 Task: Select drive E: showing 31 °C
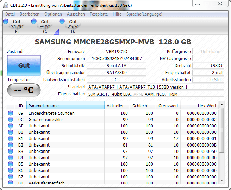(x=17, y=26)
